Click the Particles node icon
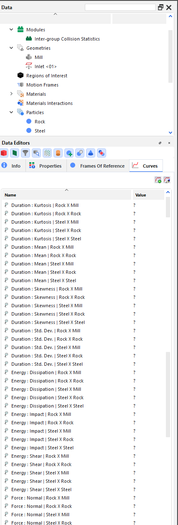Image resolution: width=178 pixels, height=525 pixels. click(20, 112)
